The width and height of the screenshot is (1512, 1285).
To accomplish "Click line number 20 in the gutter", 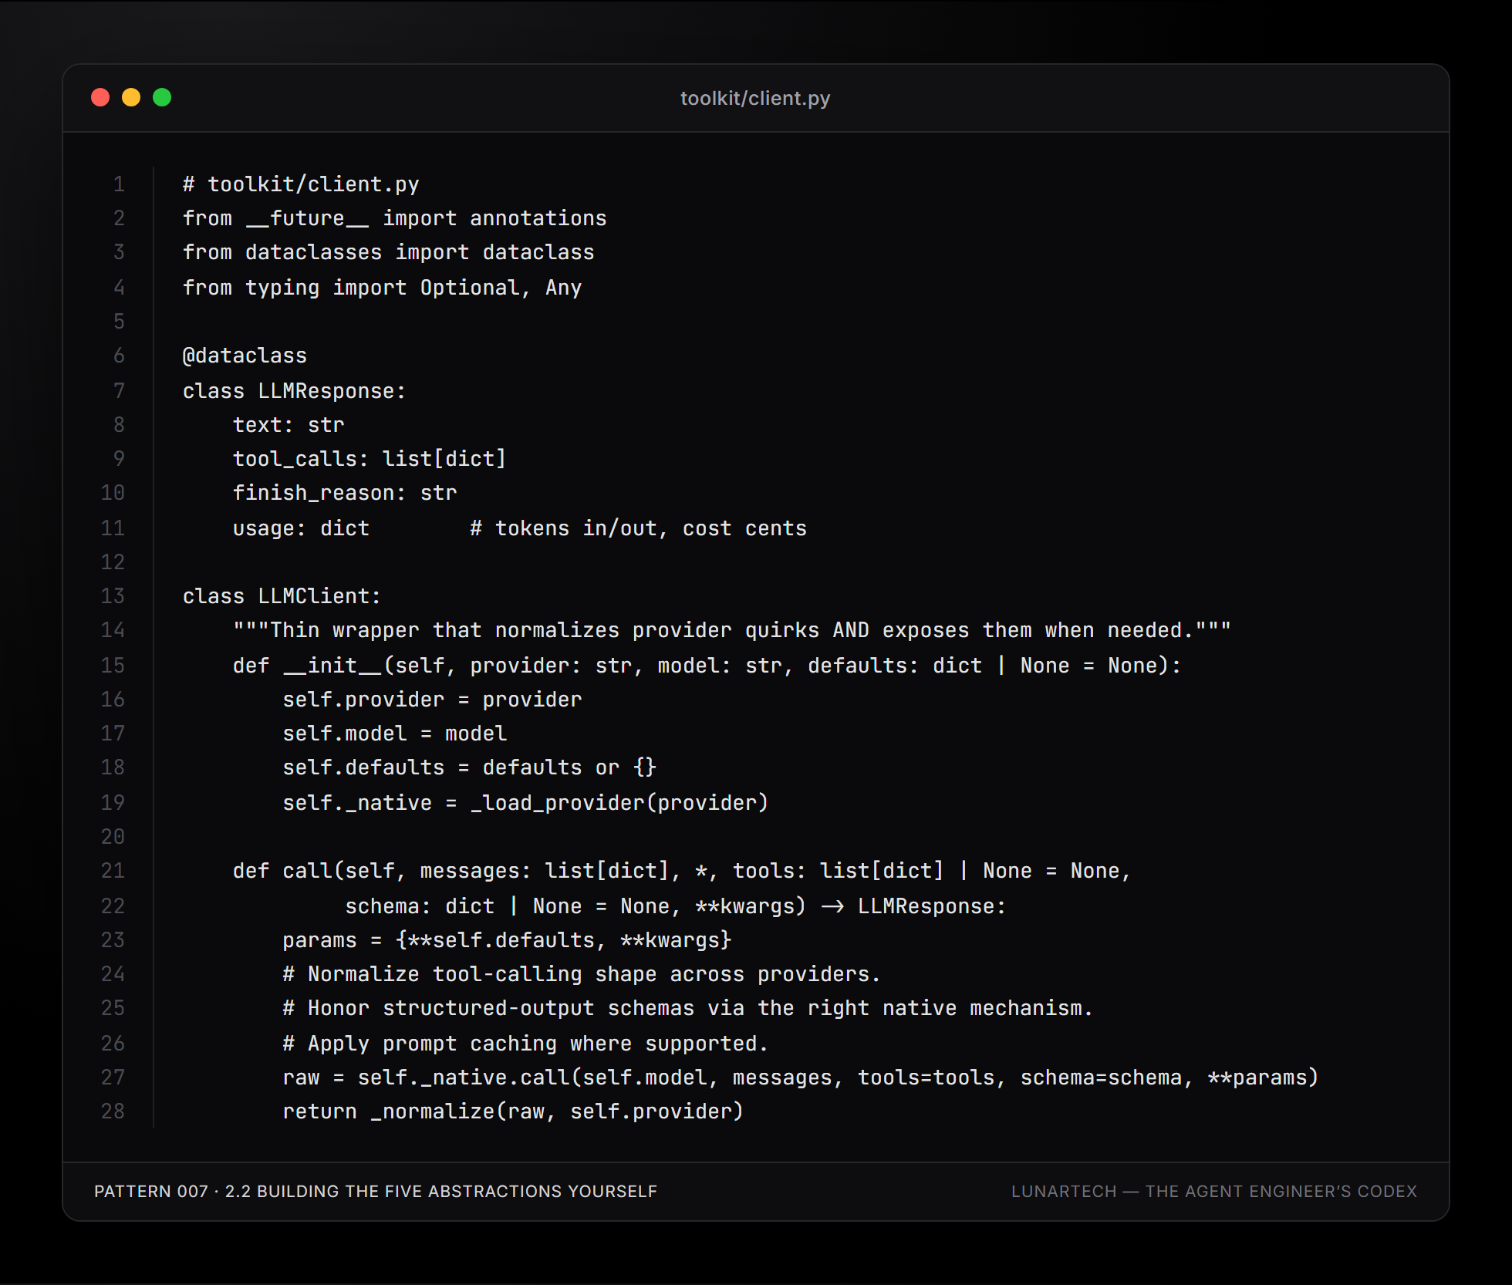I will click(x=113, y=837).
